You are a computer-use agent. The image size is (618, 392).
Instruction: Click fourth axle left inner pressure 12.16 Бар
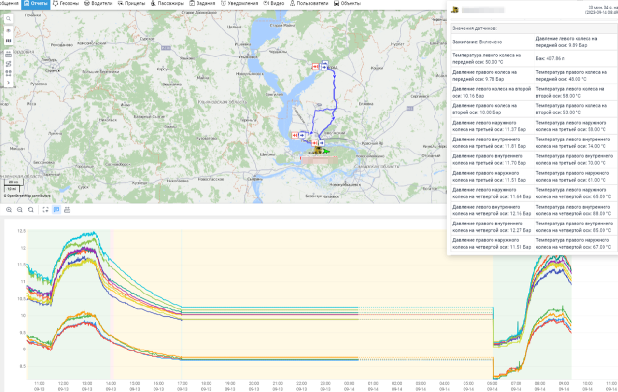pyautogui.click(x=492, y=210)
